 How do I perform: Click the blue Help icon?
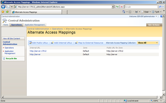[161, 16]
